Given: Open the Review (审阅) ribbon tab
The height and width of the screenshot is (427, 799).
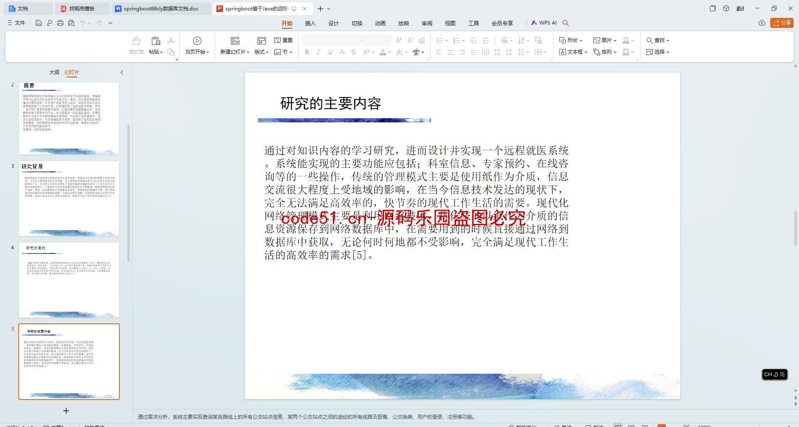Looking at the screenshot, I should pyautogui.click(x=427, y=23).
